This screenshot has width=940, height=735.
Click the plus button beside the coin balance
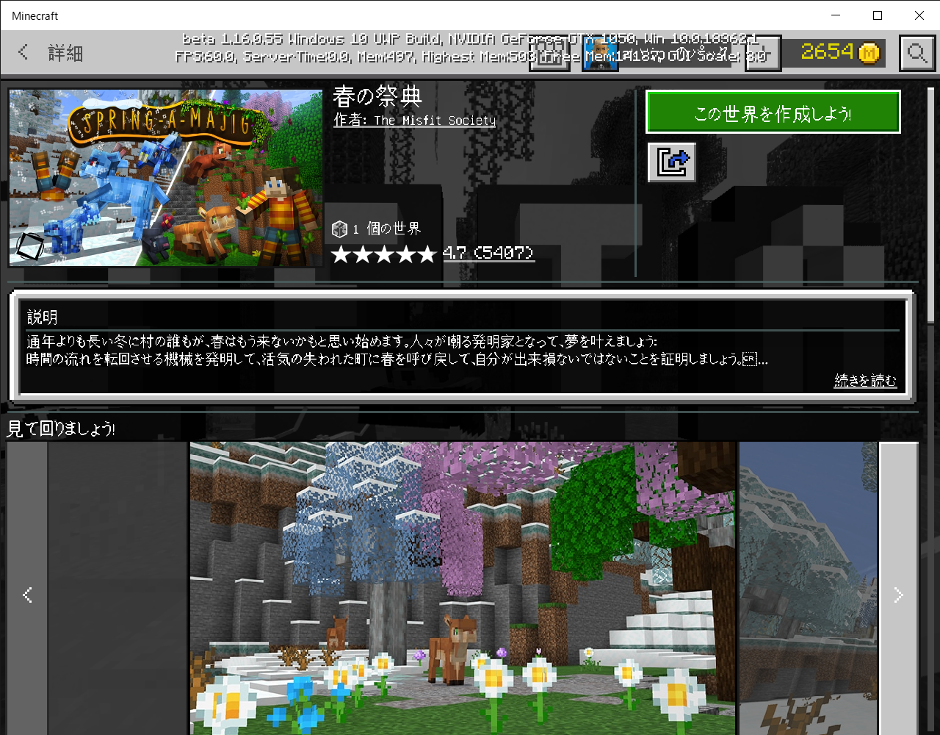(x=763, y=53)
